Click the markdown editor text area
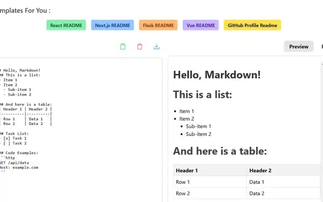323x202 pixels. [80, 130]
